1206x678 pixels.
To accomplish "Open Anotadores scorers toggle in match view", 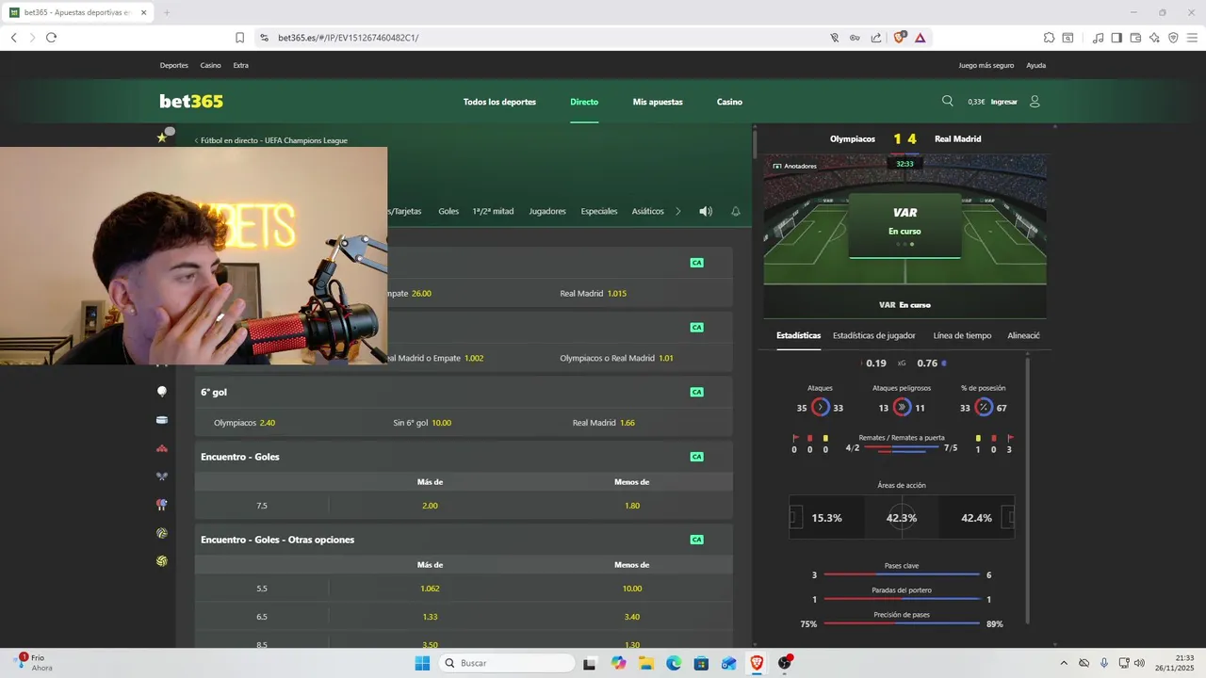I will pos(794,166).
